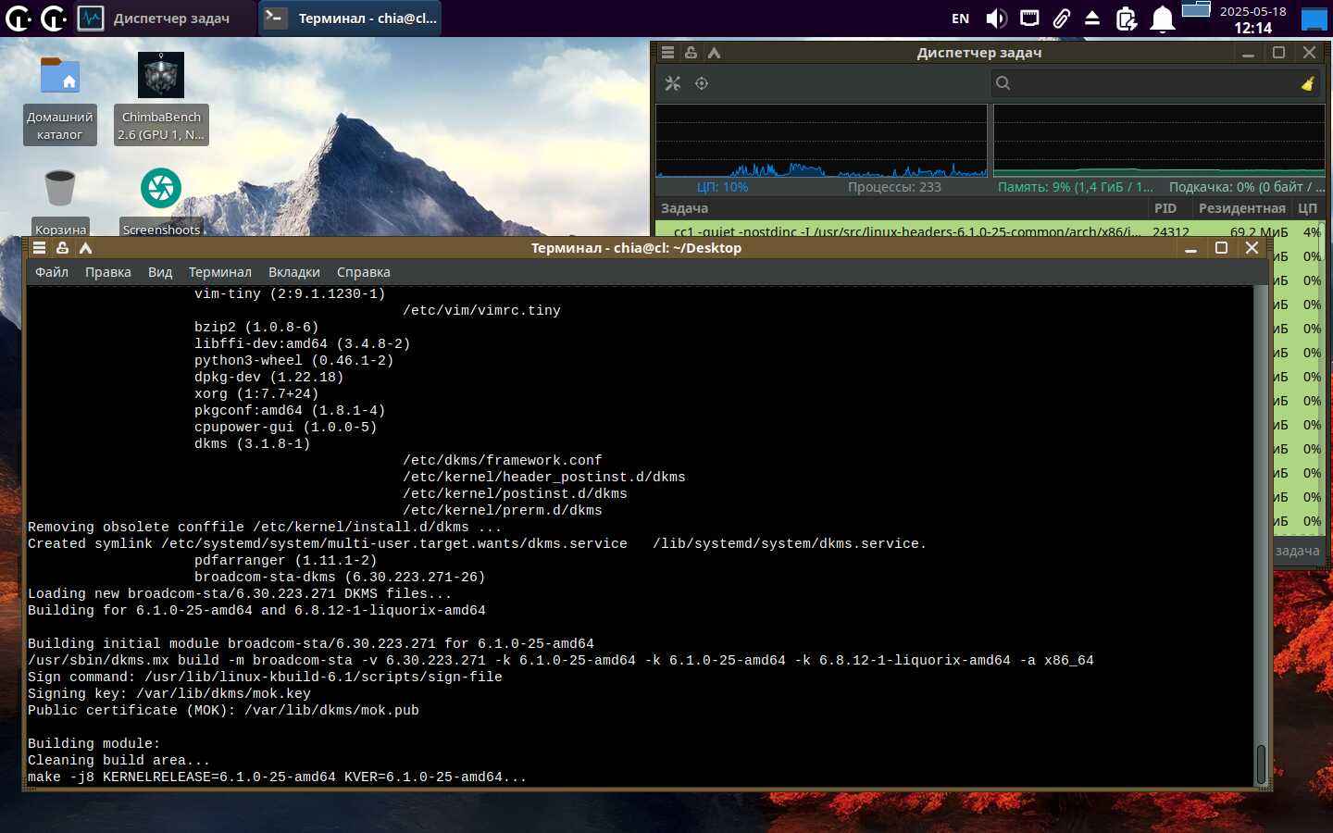Click the stick-window icon in the Диспетчер задач titlebar

tap(691, 53)
